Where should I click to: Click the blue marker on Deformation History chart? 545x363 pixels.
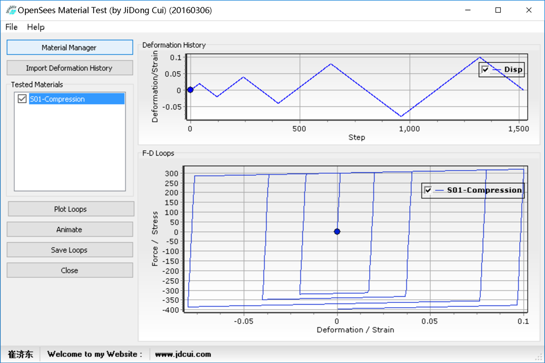[191, 90]
